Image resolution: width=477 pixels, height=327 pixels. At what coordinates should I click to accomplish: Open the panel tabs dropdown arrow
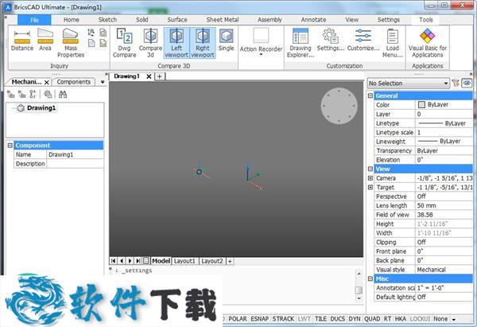tap(103, 82)
